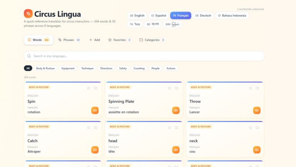The width and height of the screenshot is (296, 167).
Task: Click the English word Catch
Action: click(32, 141)
